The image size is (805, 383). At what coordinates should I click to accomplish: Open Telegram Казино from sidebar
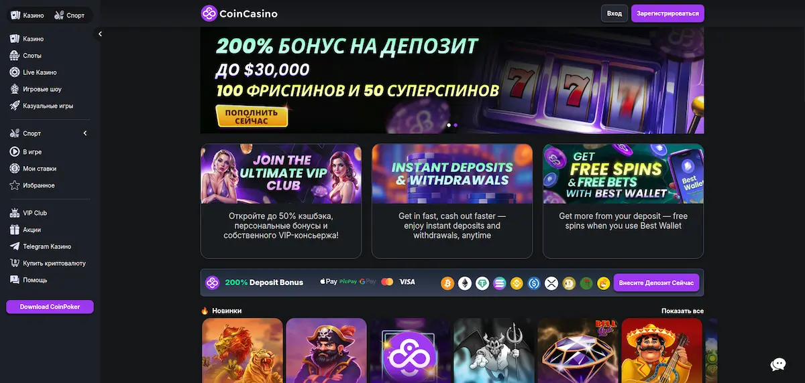[46, 246]
